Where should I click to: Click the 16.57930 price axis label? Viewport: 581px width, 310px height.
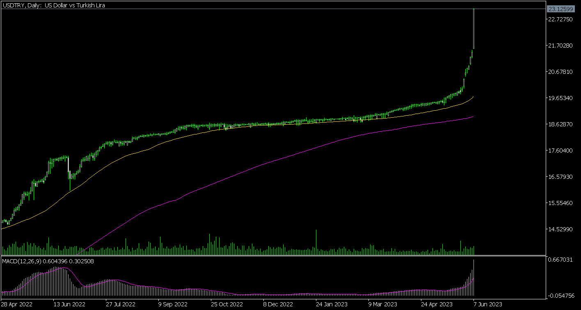pyautogui.click(x=560, y=177)
